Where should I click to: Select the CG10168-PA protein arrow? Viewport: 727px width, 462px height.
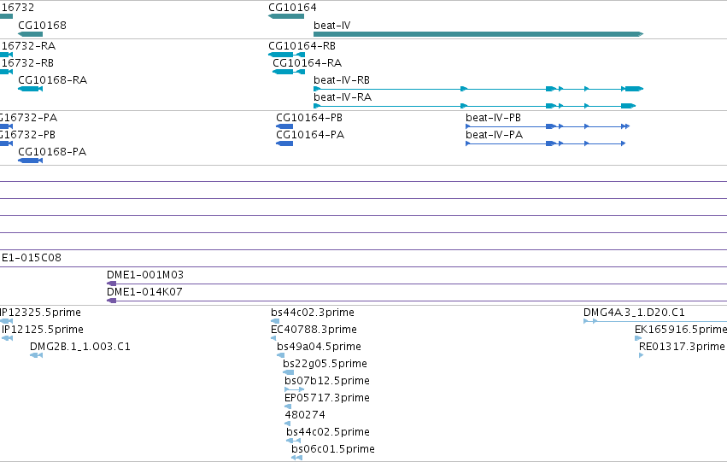pos(30,161)
